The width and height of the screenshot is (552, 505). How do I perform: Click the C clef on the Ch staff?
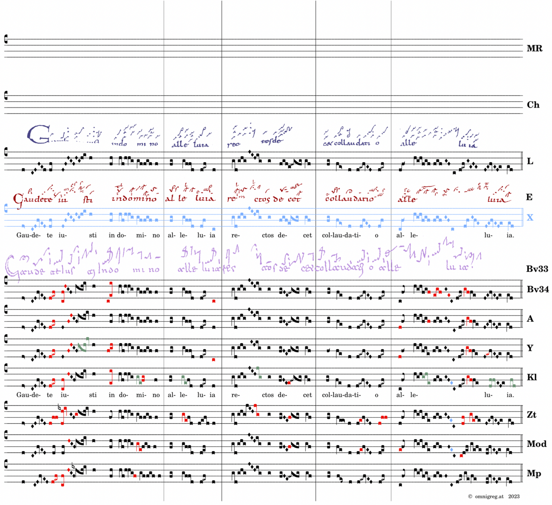(x=6, y=96)
